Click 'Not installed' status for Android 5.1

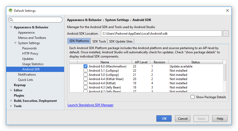click(x=178, y=71)
